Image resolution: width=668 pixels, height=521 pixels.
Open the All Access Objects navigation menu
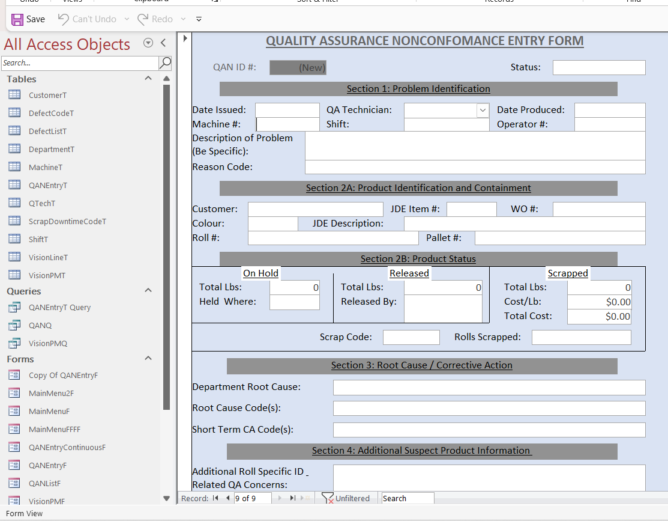click(148, 43)
